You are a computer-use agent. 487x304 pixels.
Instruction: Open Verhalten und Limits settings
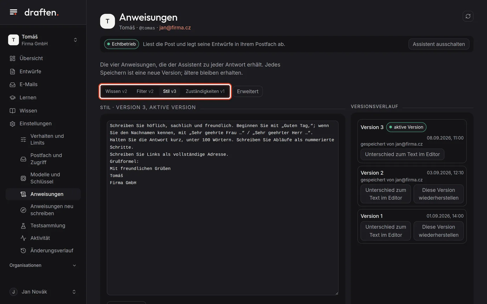(43, 140)
